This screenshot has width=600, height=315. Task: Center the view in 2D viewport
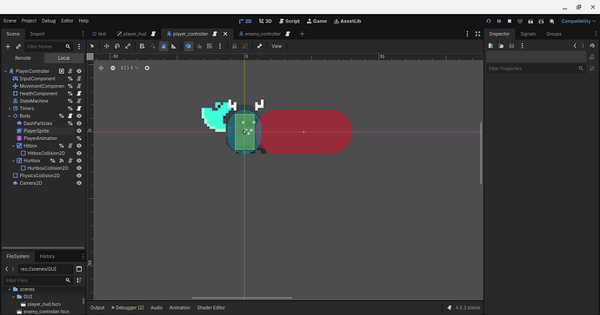[x=101, y=68]
